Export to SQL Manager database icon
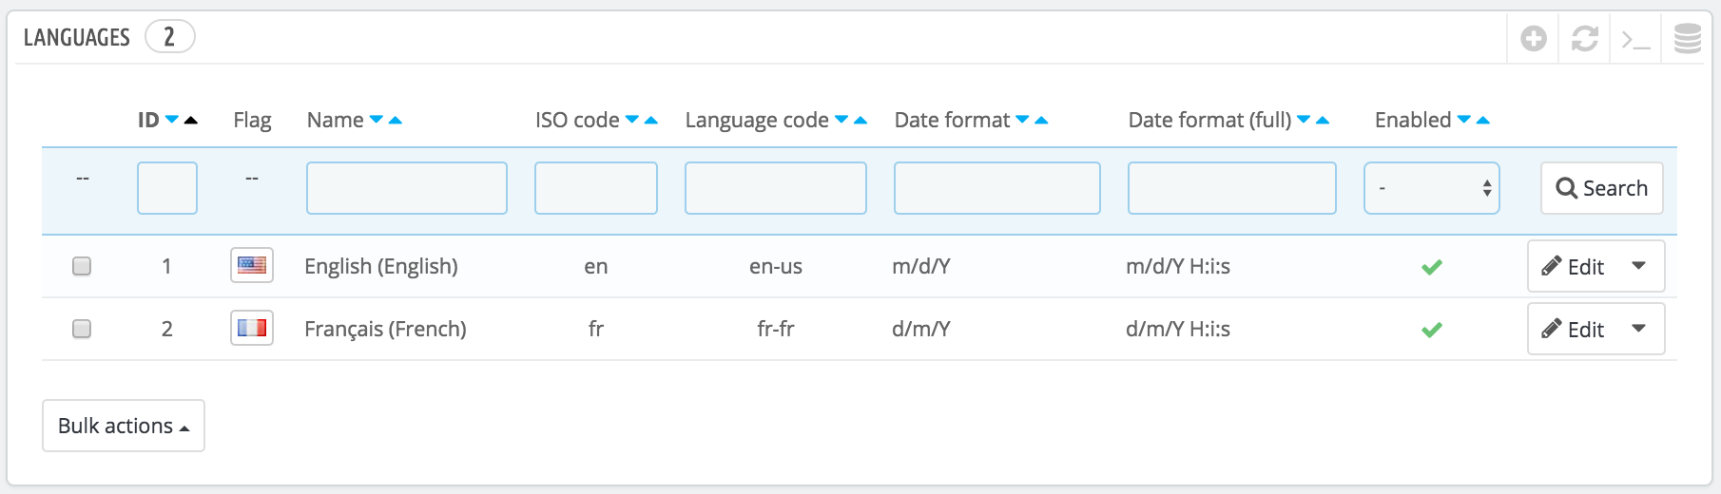Image resolution: width=1721 pixels, height=494 pixels. coord(1688,39)
